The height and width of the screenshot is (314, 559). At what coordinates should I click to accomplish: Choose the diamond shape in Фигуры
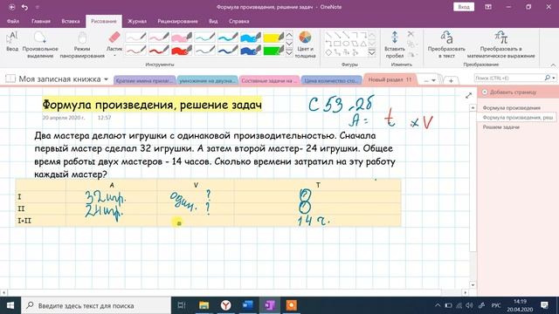tap(328, 52)
